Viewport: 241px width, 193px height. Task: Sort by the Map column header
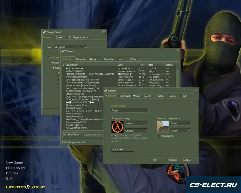(x=157, y=65)
